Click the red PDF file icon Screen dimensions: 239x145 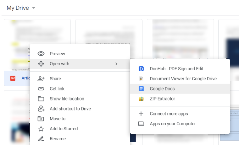13,78
